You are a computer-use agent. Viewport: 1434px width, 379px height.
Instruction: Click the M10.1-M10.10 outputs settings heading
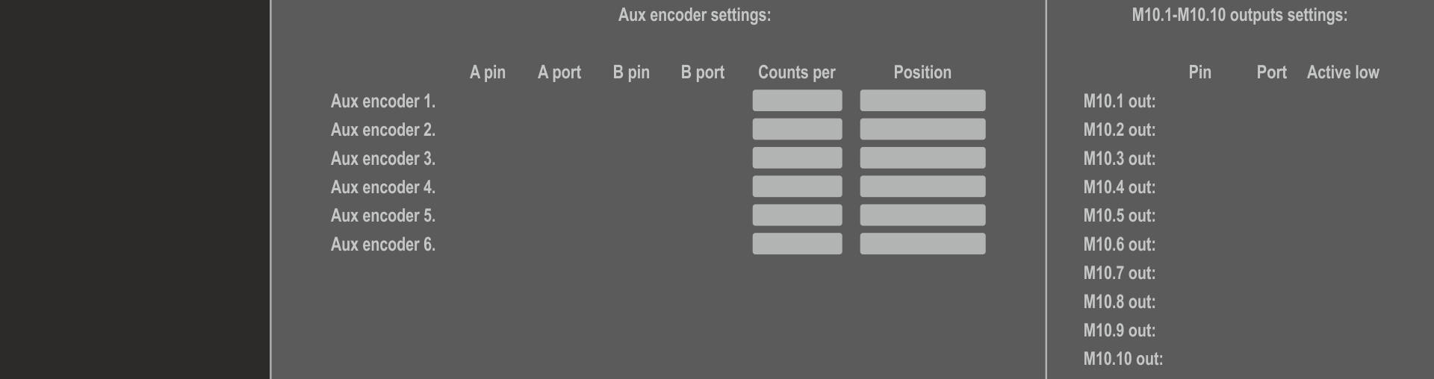pyautogui.click(x=1239, y=15)
